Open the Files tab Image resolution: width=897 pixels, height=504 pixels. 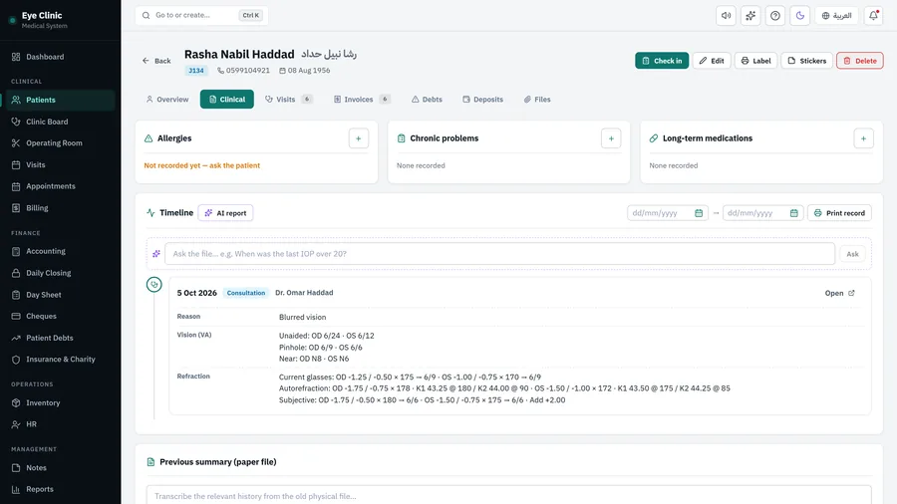(x=537, y=100)
